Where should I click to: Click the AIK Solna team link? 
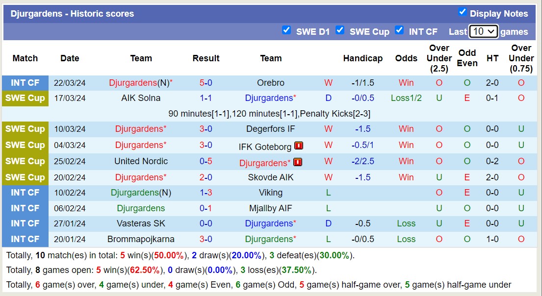(141, 98)
